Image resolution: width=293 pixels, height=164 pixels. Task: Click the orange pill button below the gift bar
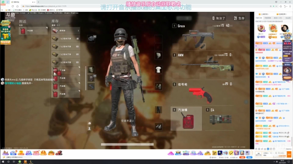[x=242, y=157]
